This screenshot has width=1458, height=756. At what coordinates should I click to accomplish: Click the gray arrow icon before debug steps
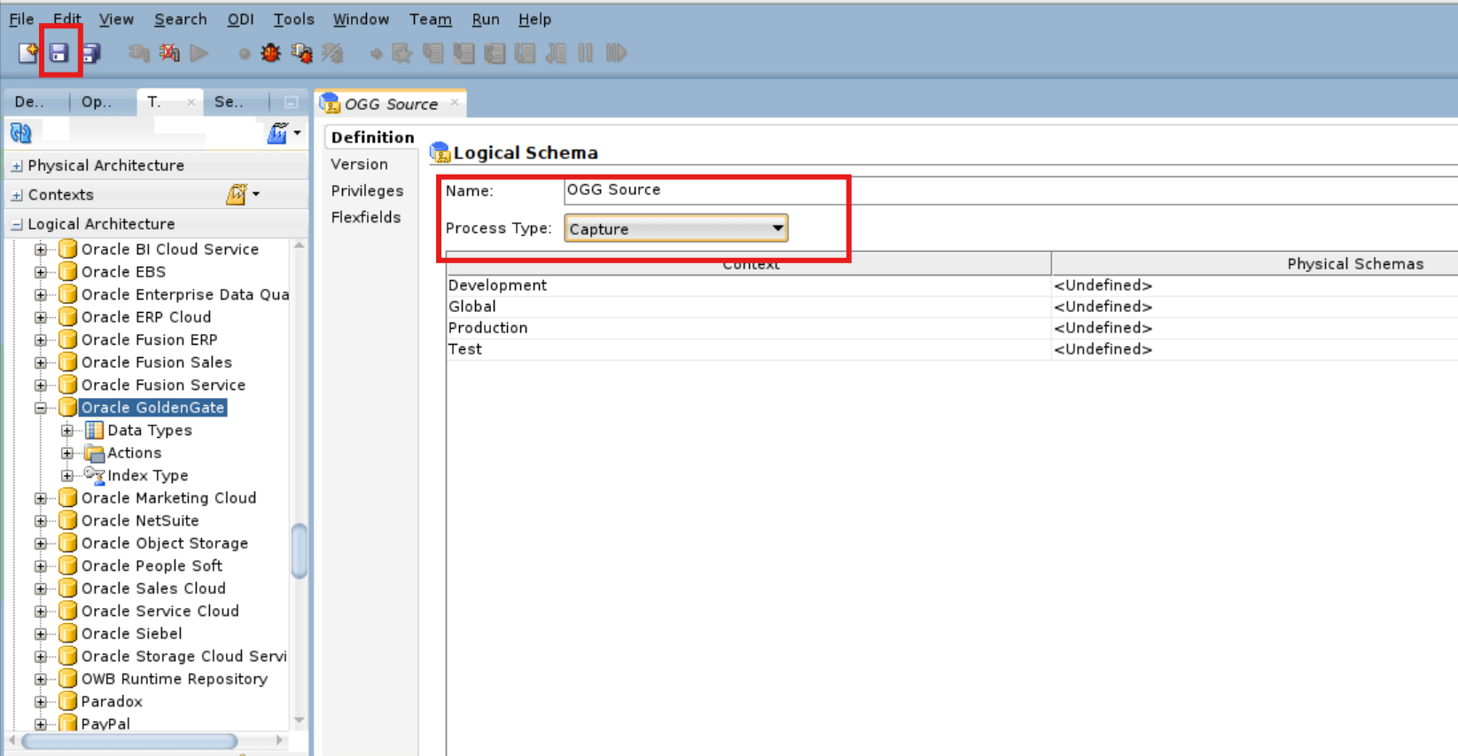pos(376,54)
